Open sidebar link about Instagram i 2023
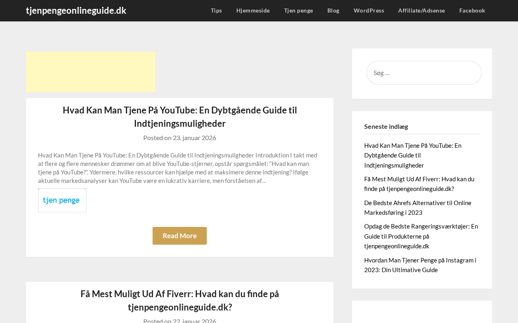 pyautogui.click(x=420, y=265)
